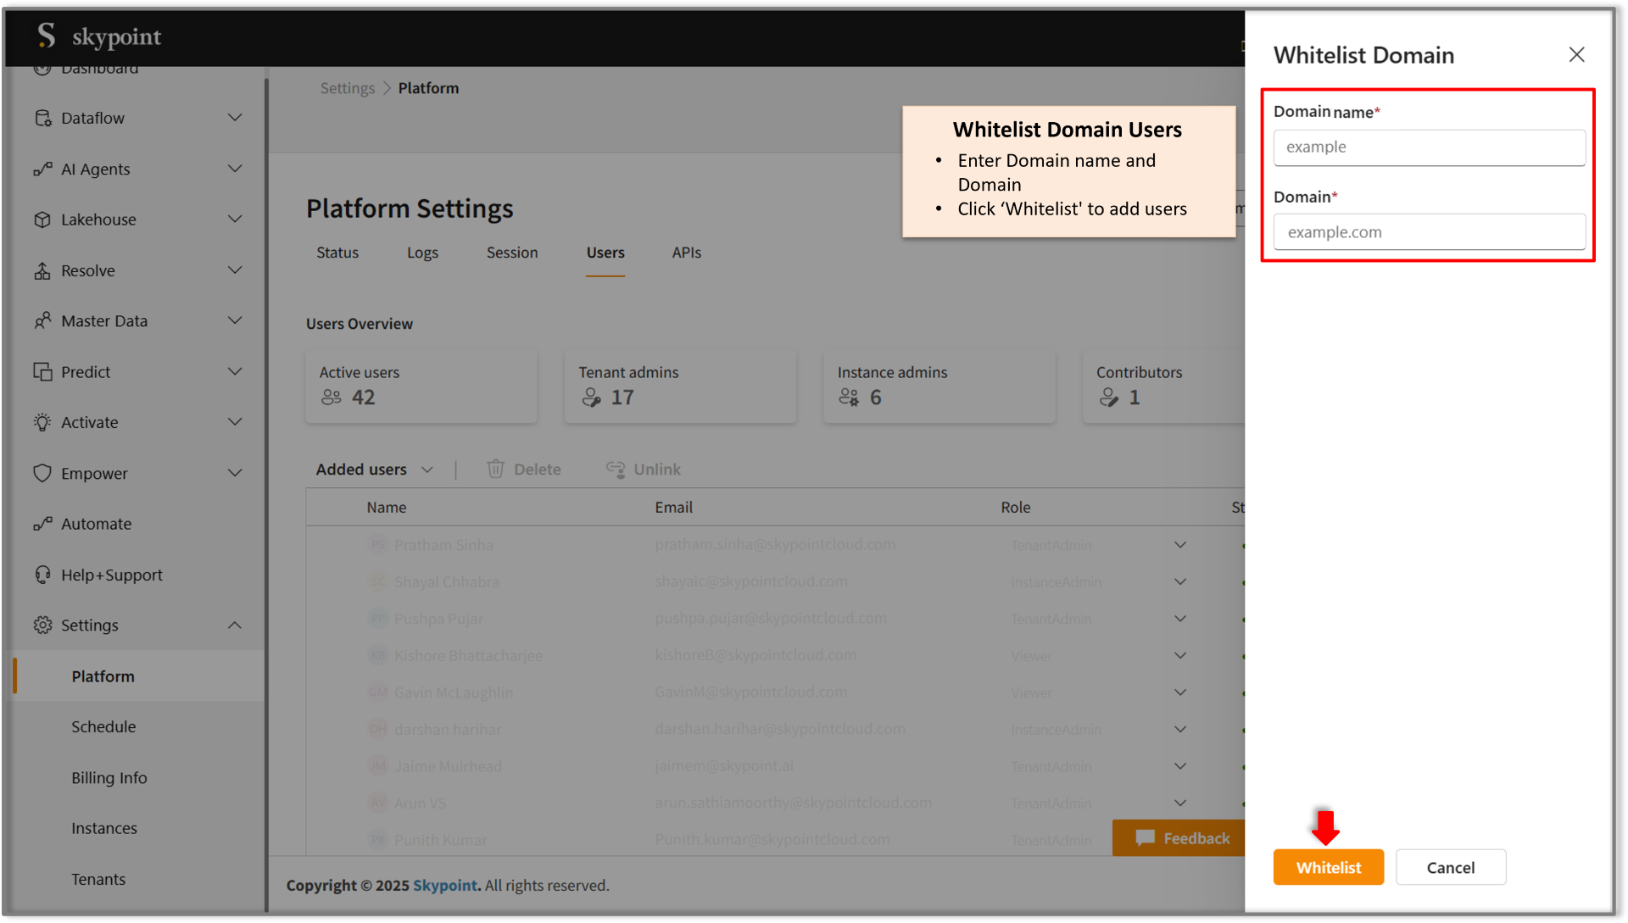Click the Delete trash icon above the users table
The height and width of the screenshot is (923, 1628).
click(496, 469)
